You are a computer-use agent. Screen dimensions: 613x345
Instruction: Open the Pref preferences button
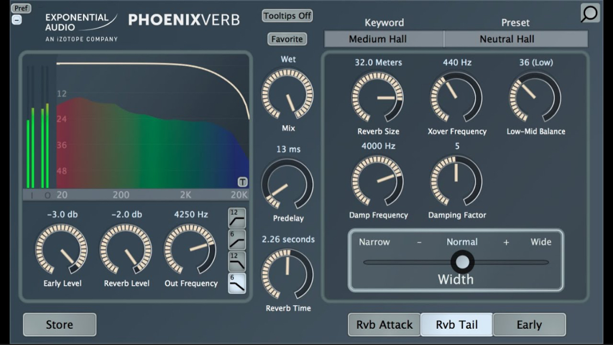tap(21, 8)
